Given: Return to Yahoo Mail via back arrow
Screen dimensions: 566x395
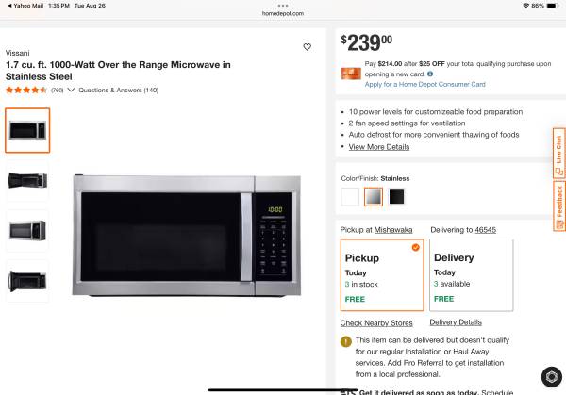Looking at the screenshot, I should [x=25, y=6].
